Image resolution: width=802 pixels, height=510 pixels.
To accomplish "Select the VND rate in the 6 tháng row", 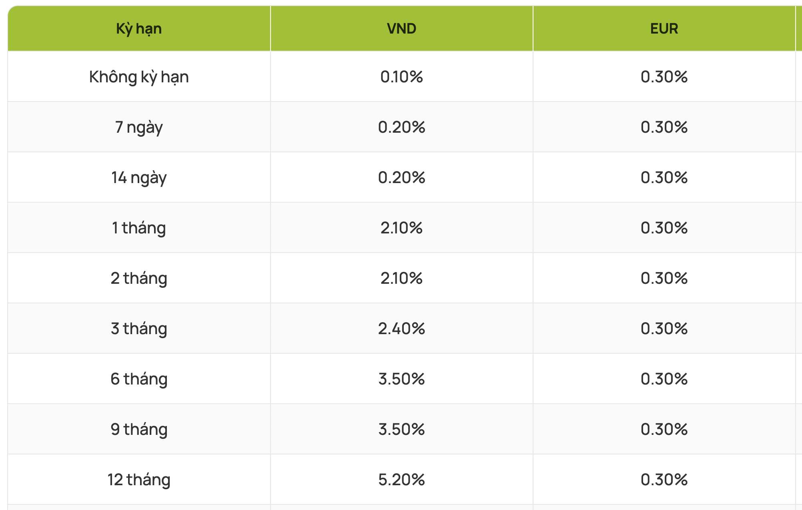I will click(x=401, y=379).
